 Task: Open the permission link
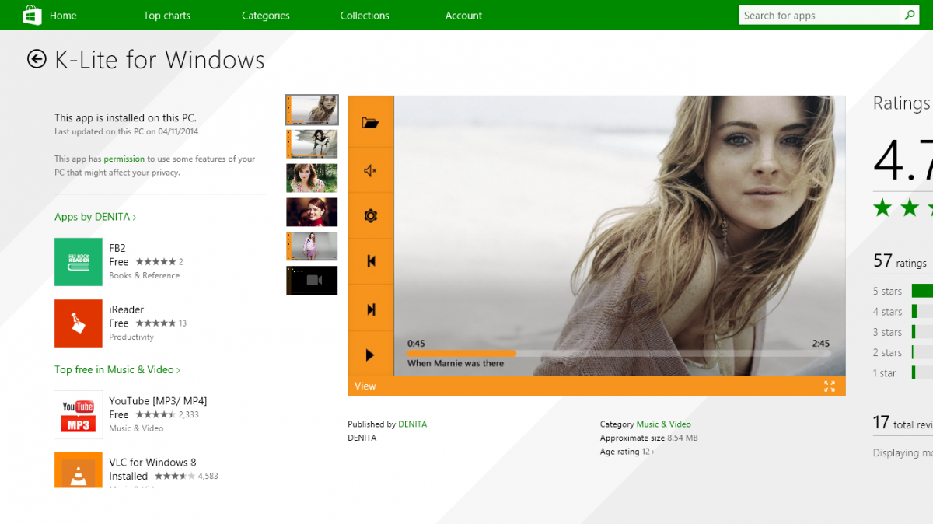[x=124, y=159]
